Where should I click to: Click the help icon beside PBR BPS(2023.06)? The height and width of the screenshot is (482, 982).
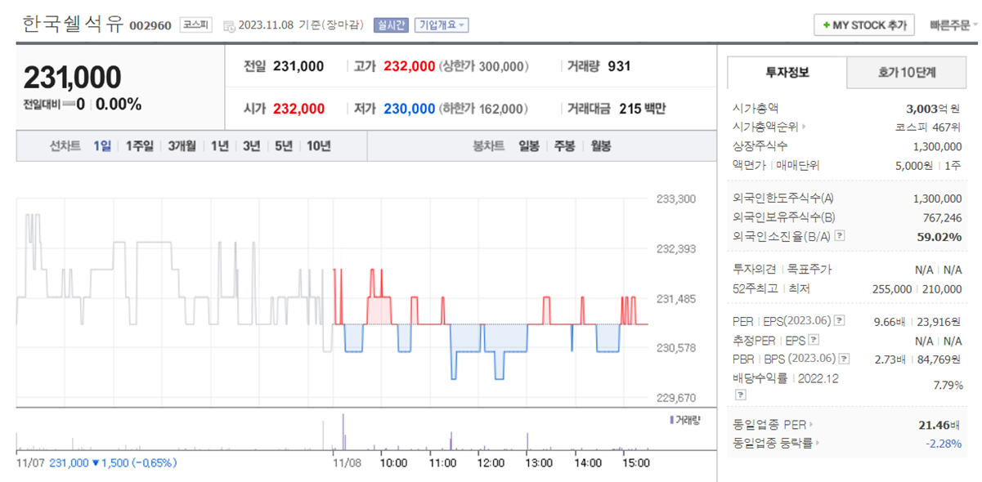(843, 359)
